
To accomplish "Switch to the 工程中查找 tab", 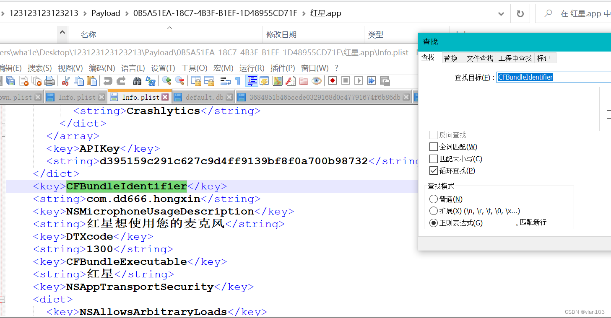I will point(515,58).
